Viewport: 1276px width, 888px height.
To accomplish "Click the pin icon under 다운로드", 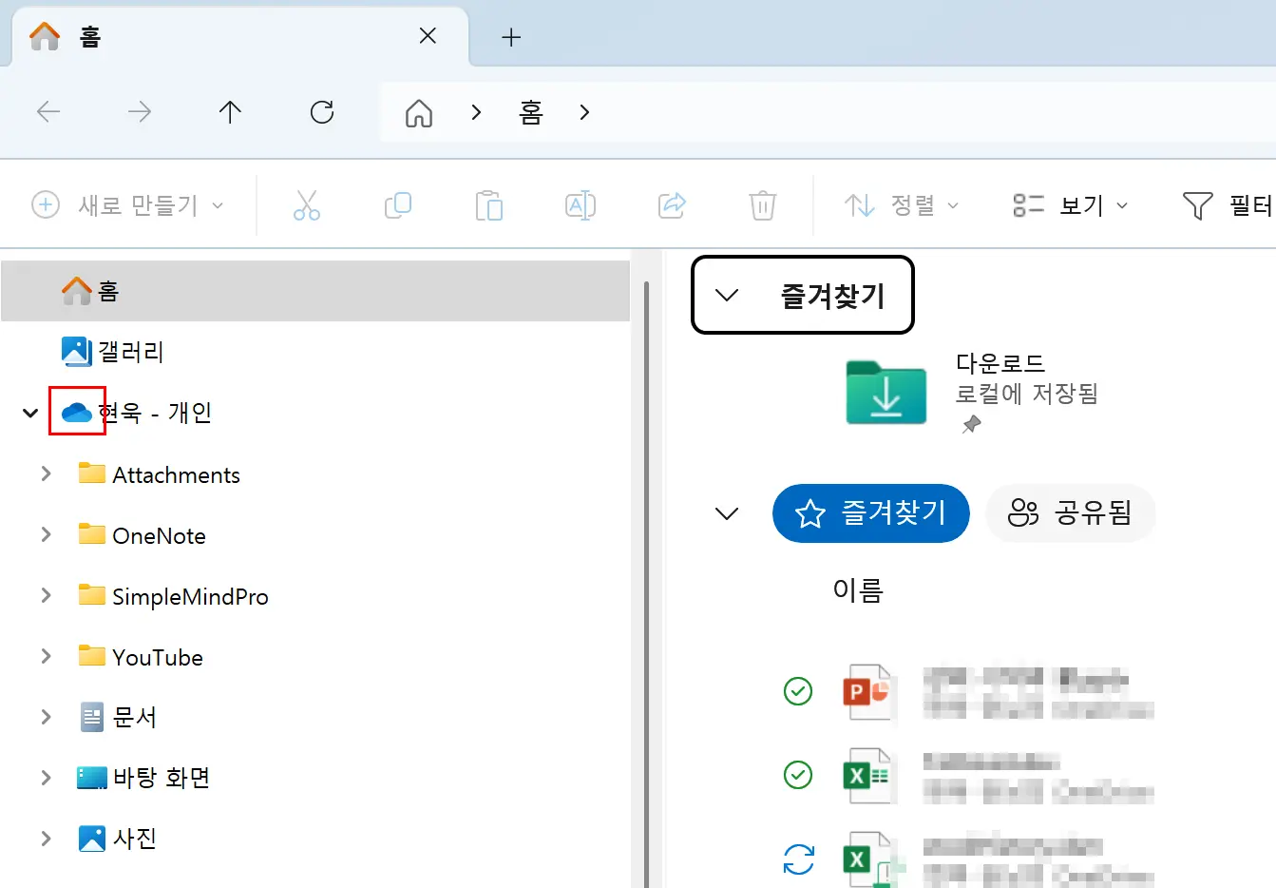I will pyautogui.click(x=971, y=424).
